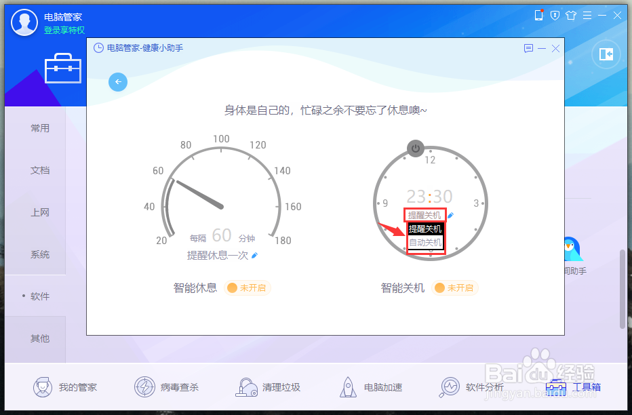Image resolution: width=632 pixels, height=415 pixels.
Task: Go back with the blue arrow button
Action: tap(118, 82)
